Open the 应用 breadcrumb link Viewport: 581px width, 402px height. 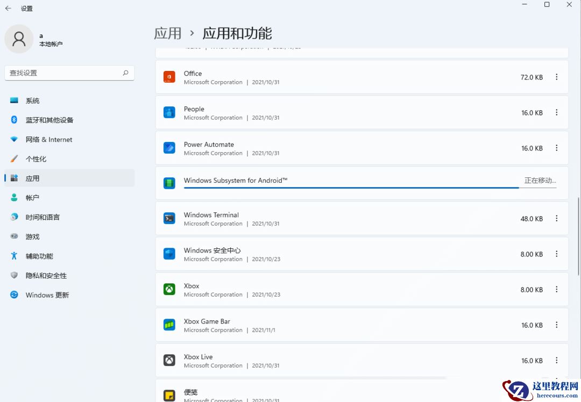(167, 33)
